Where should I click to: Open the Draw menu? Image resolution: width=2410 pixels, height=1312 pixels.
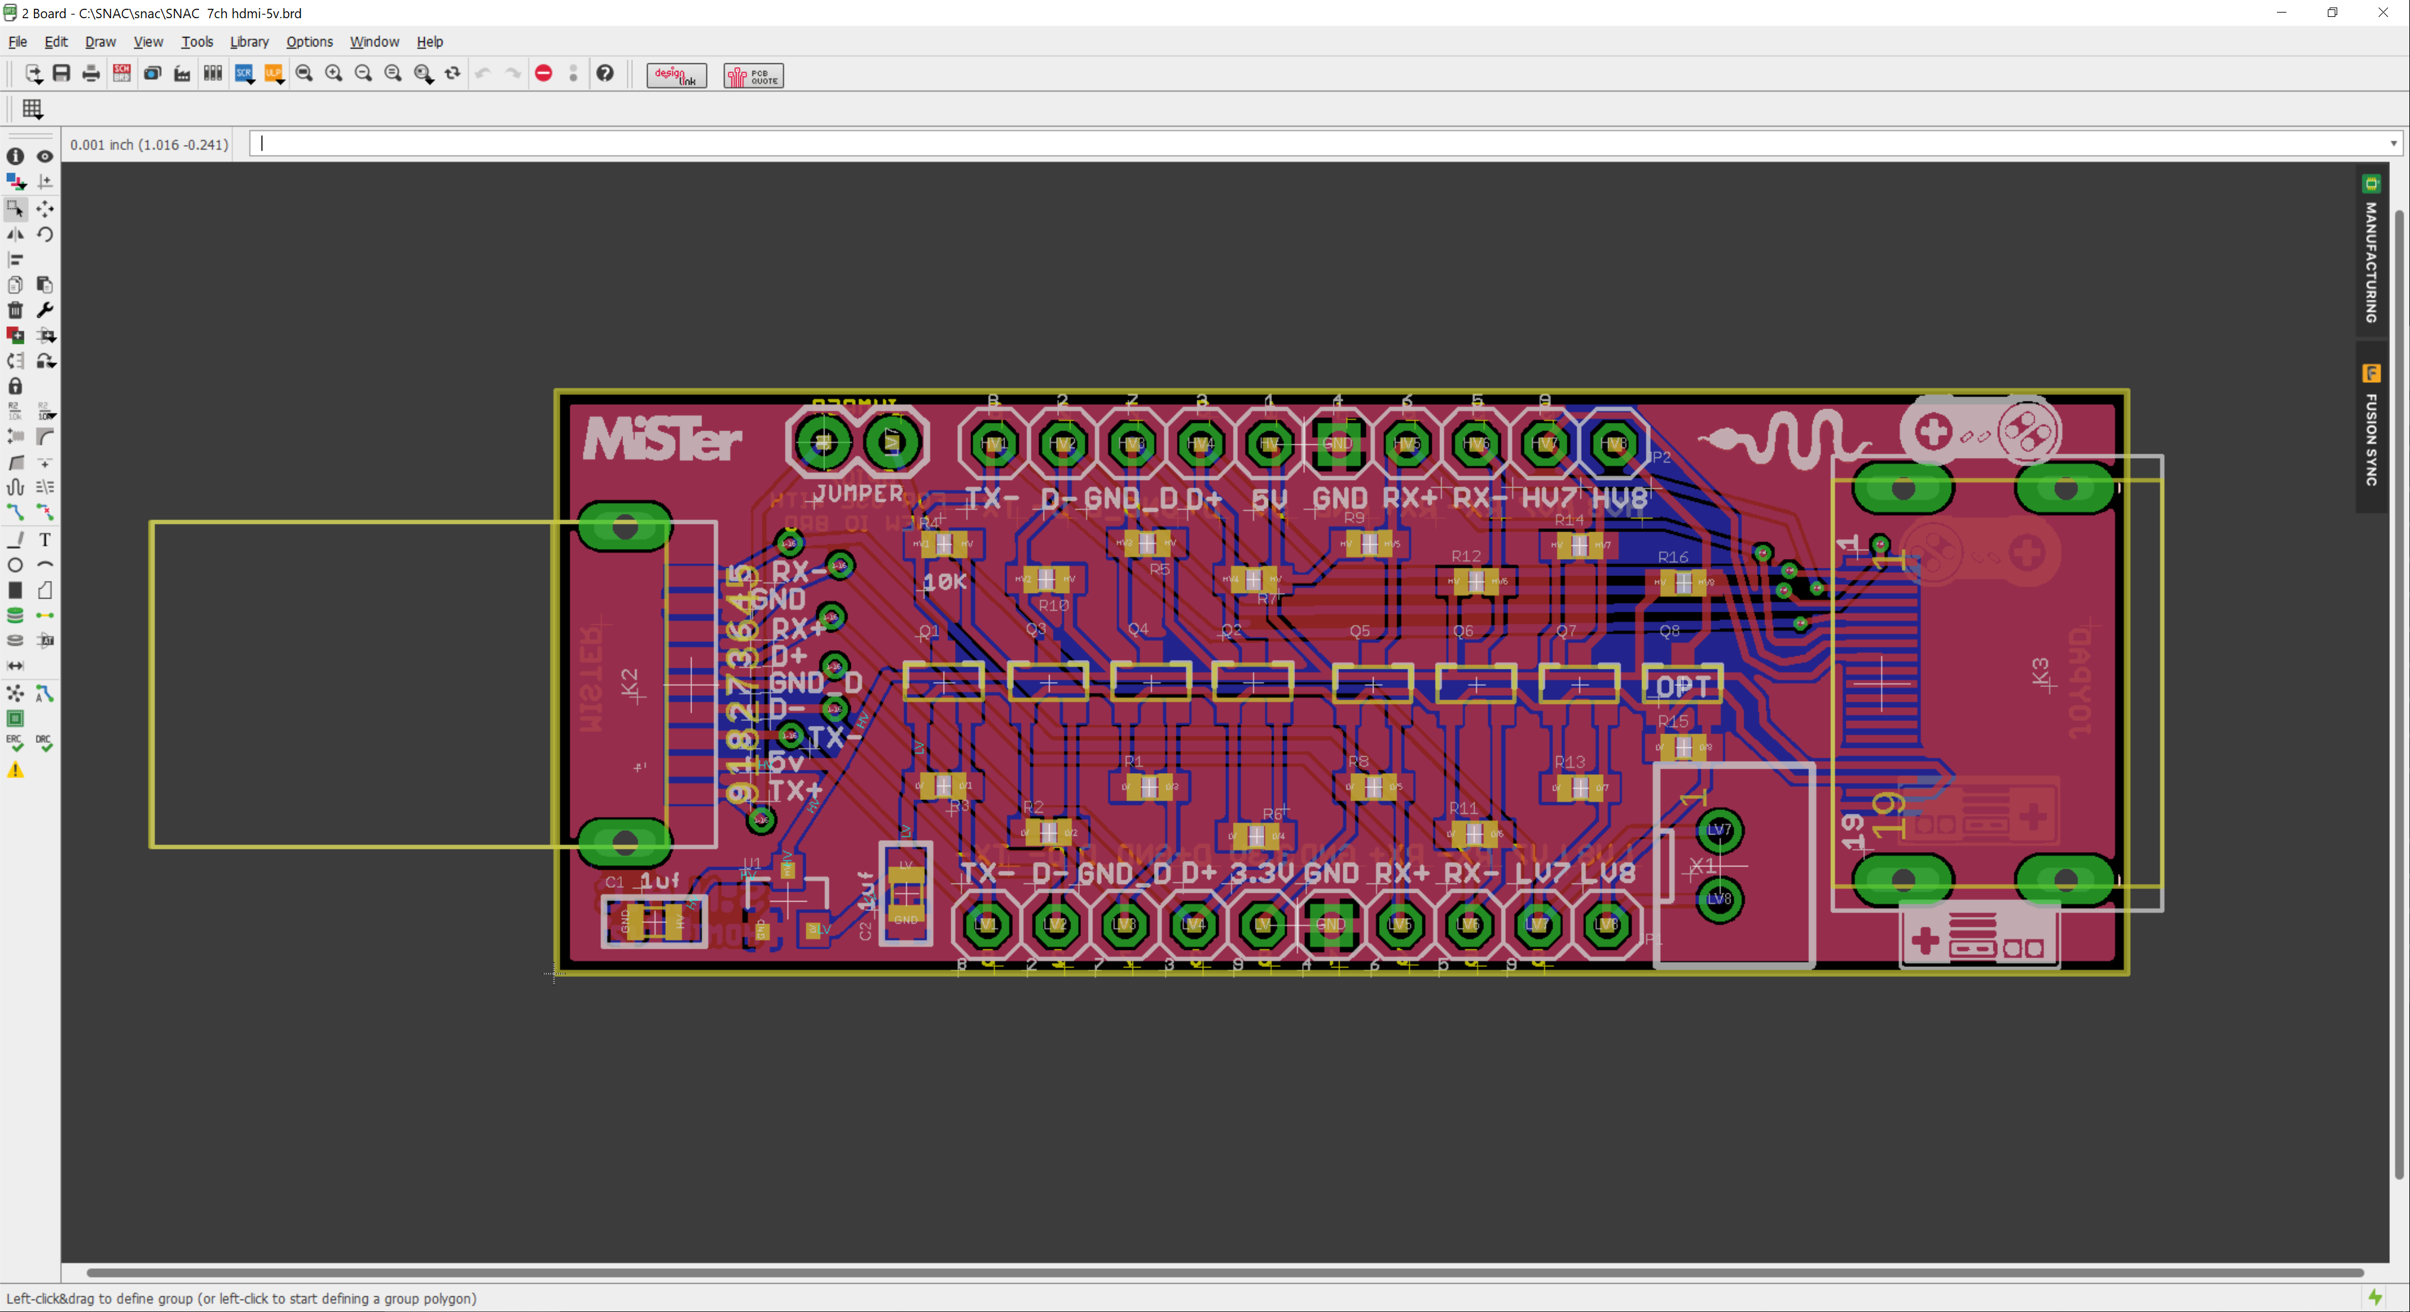(100, 41)
